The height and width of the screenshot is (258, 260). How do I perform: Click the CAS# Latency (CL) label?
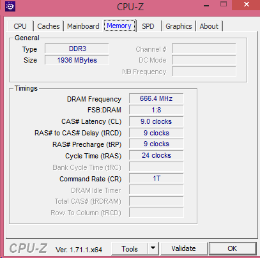click(x=91, y=121)
